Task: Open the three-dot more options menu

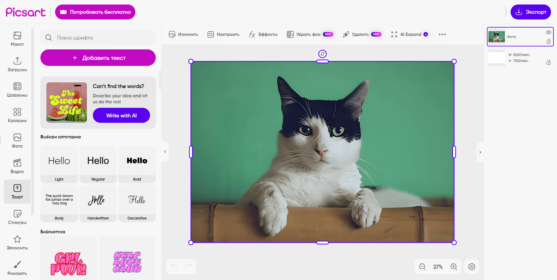Action: [442, 34]
